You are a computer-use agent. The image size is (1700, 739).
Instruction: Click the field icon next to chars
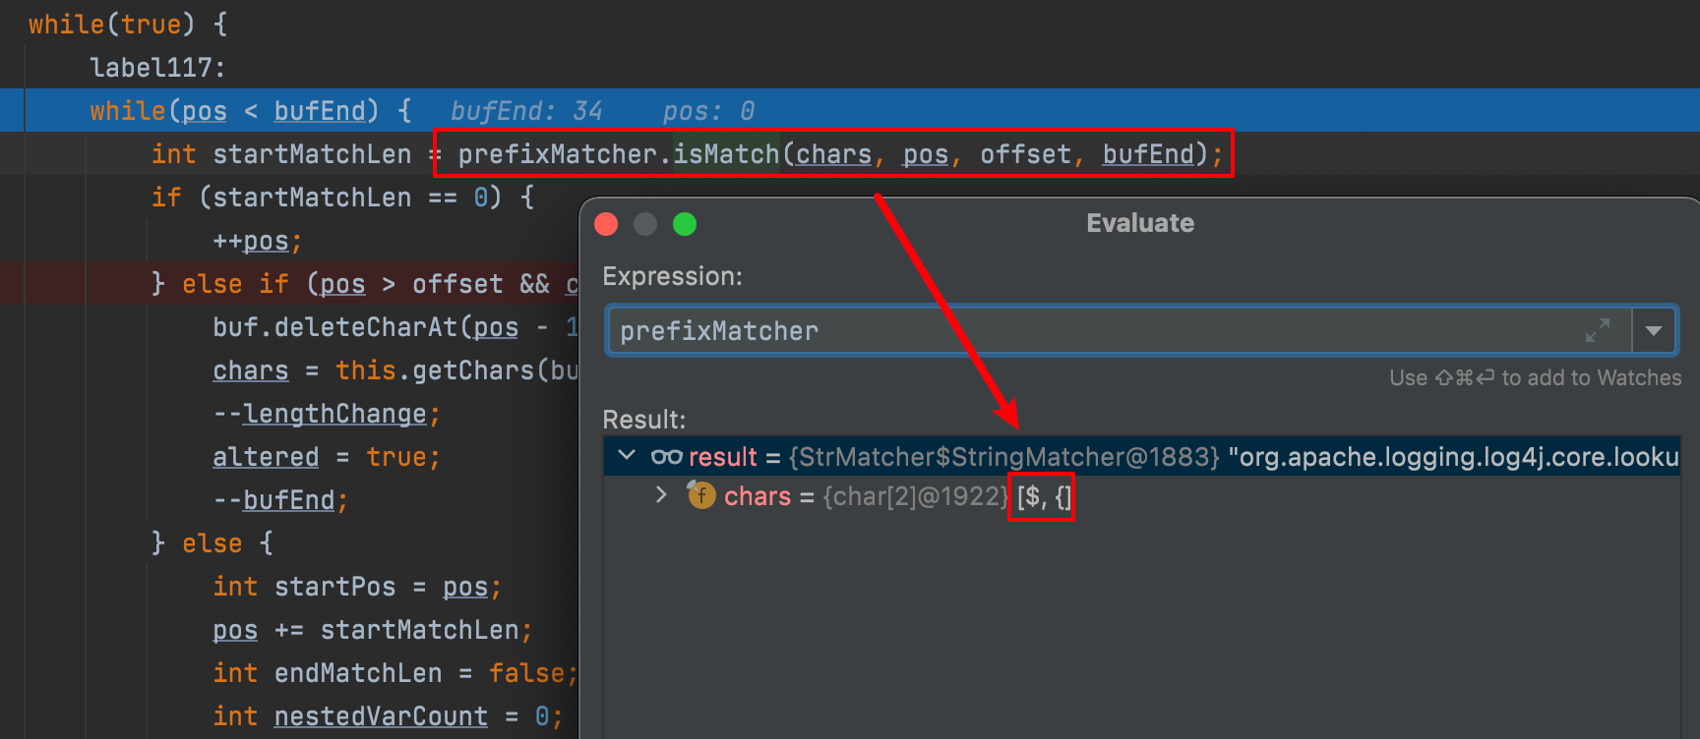(x=700, y=495)
